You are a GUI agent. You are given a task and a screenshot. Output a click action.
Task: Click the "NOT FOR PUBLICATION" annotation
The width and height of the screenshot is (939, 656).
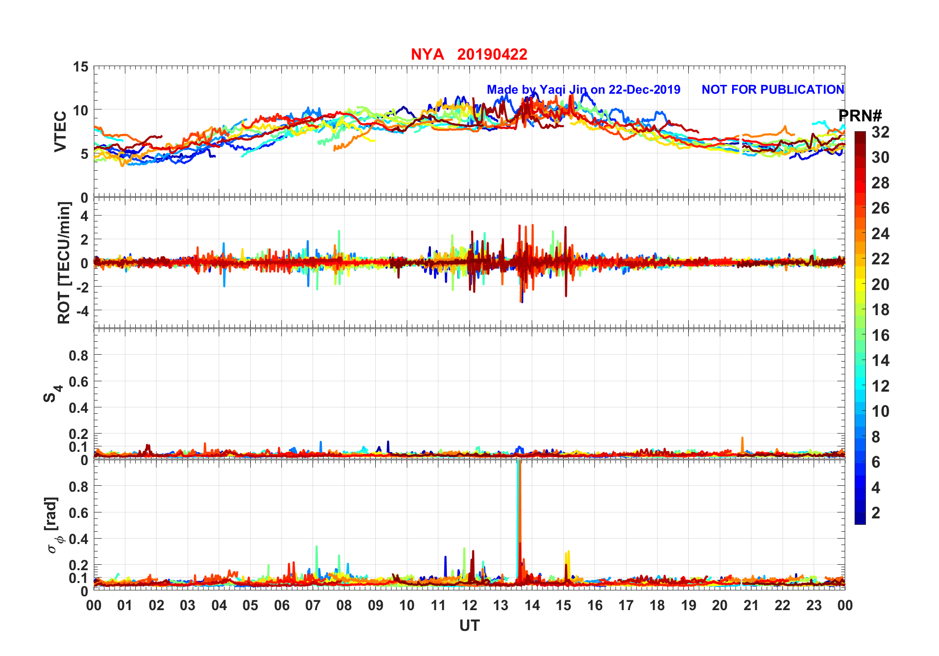tap(773, 90)
